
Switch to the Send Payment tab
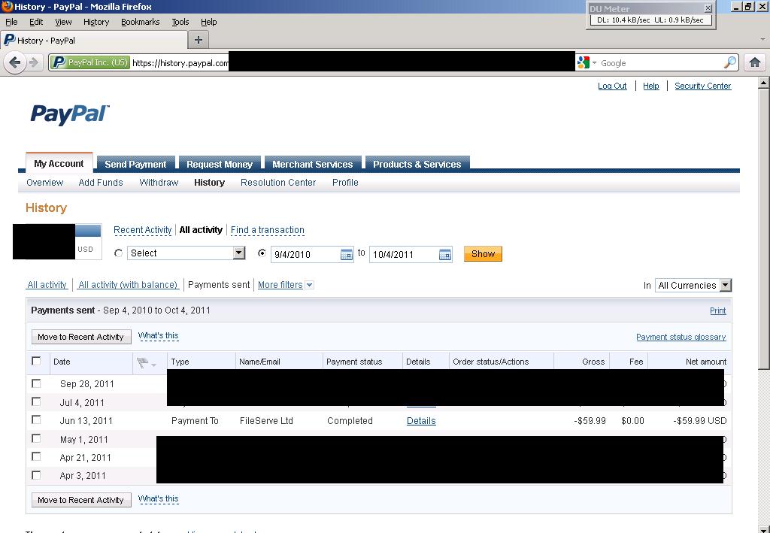tap(135, 165)
